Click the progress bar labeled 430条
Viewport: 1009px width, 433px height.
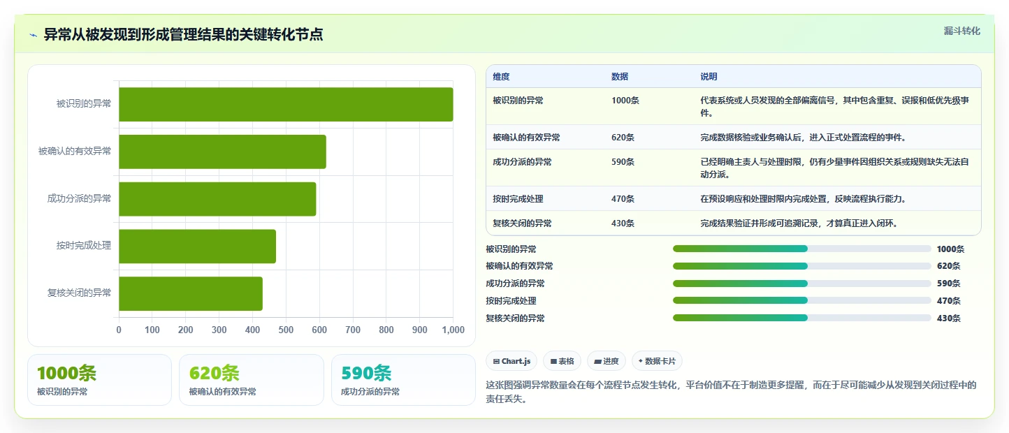pyautogui.click(x=801, y=318)
